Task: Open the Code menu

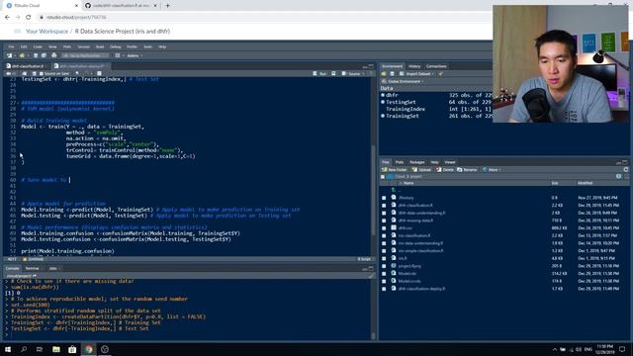Action: 38,46
